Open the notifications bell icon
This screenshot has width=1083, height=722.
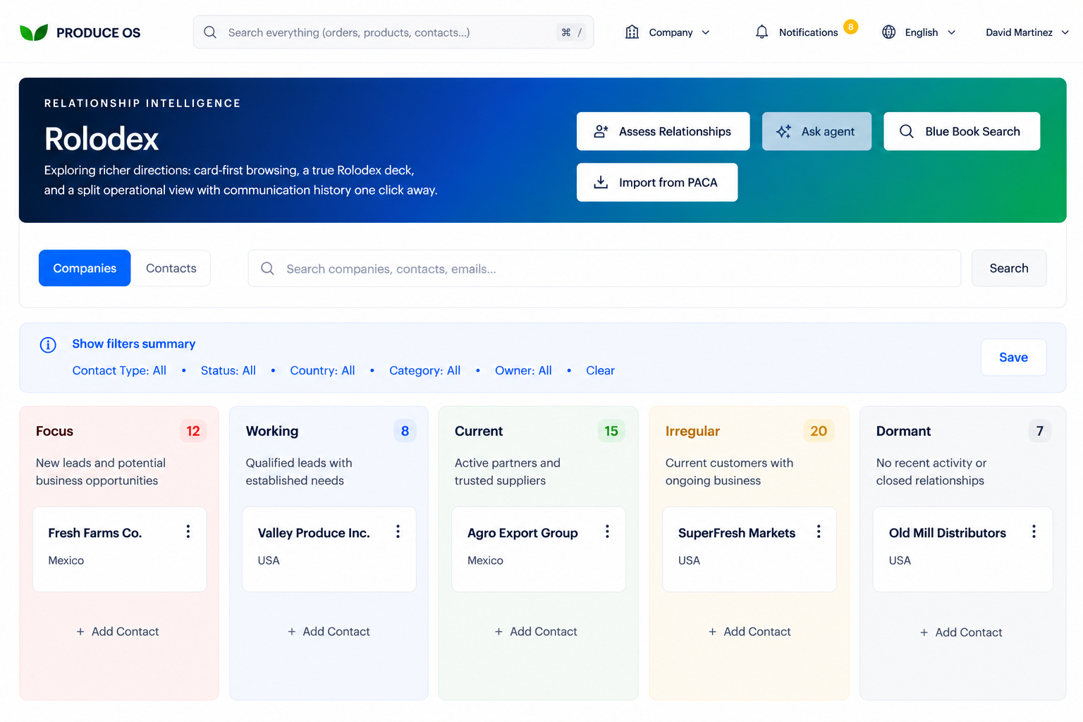point(761,32)
